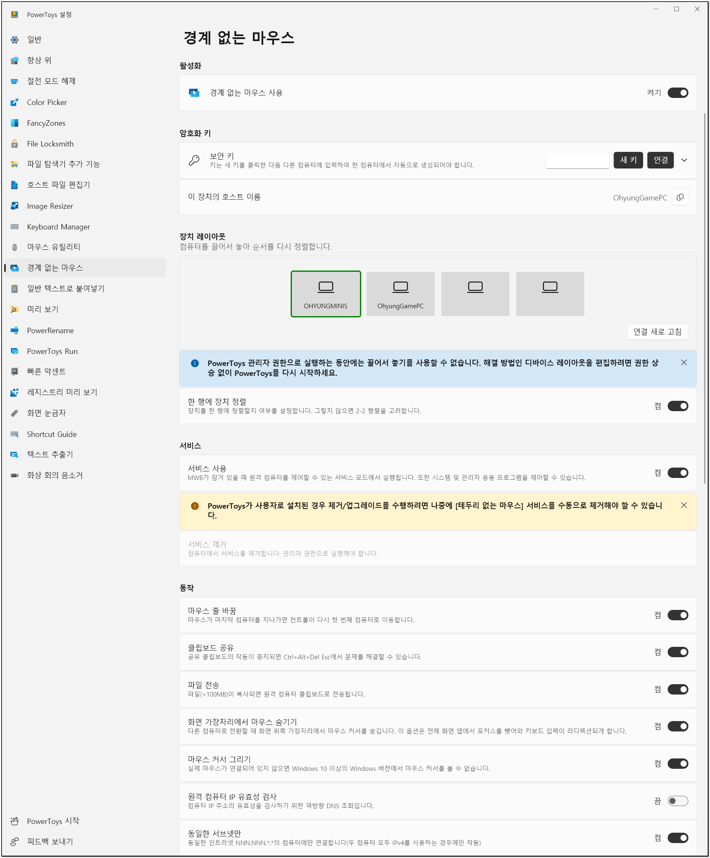This screenshot has height=858, width=710.
Task: Select the Keyboard Manager keyboard icon
Action: [x=15, y=227]
